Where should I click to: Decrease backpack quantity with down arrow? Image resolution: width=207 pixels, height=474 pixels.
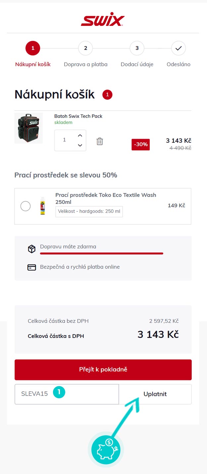click(80, 145)
